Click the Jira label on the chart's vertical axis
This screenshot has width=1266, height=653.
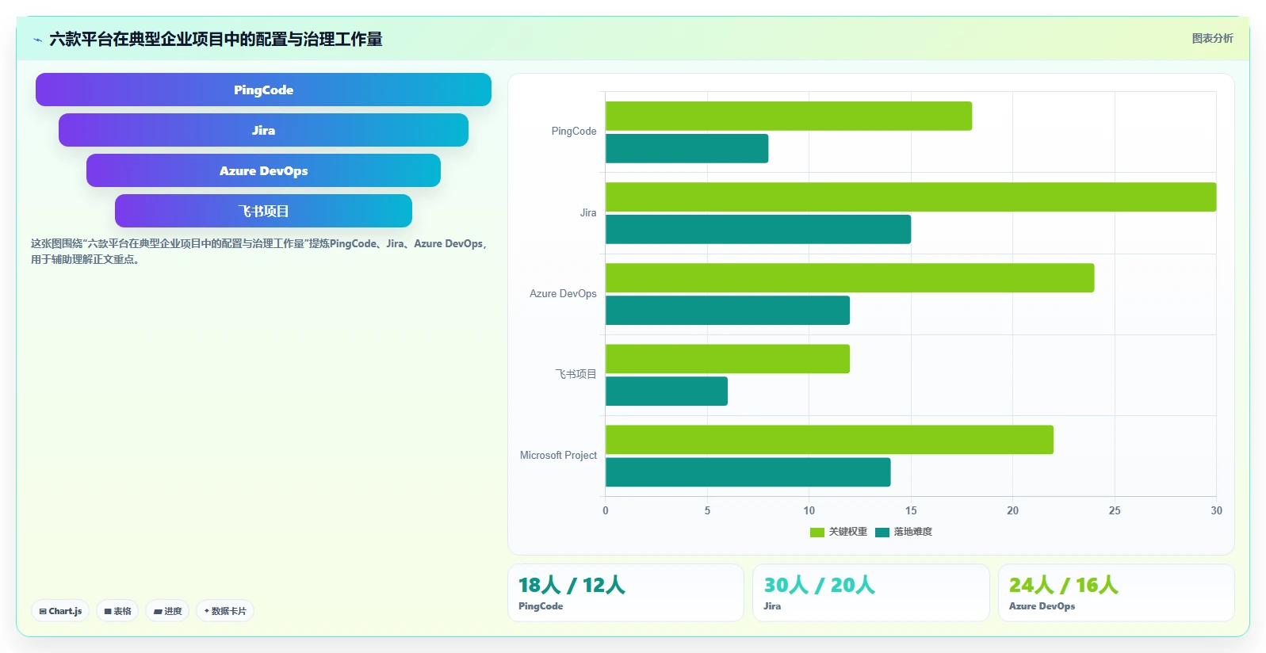point(588,212)
